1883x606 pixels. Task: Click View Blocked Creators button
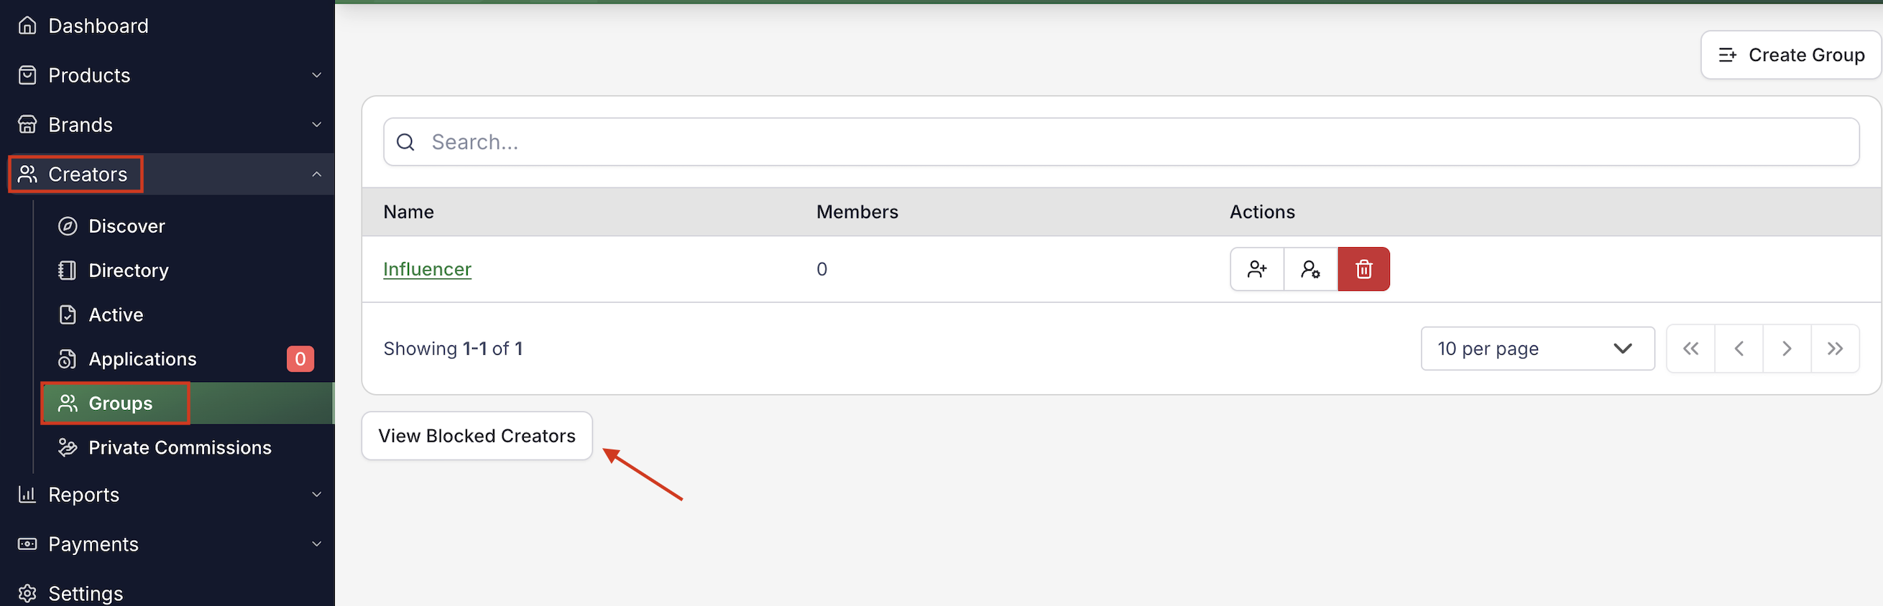[476, 436]
